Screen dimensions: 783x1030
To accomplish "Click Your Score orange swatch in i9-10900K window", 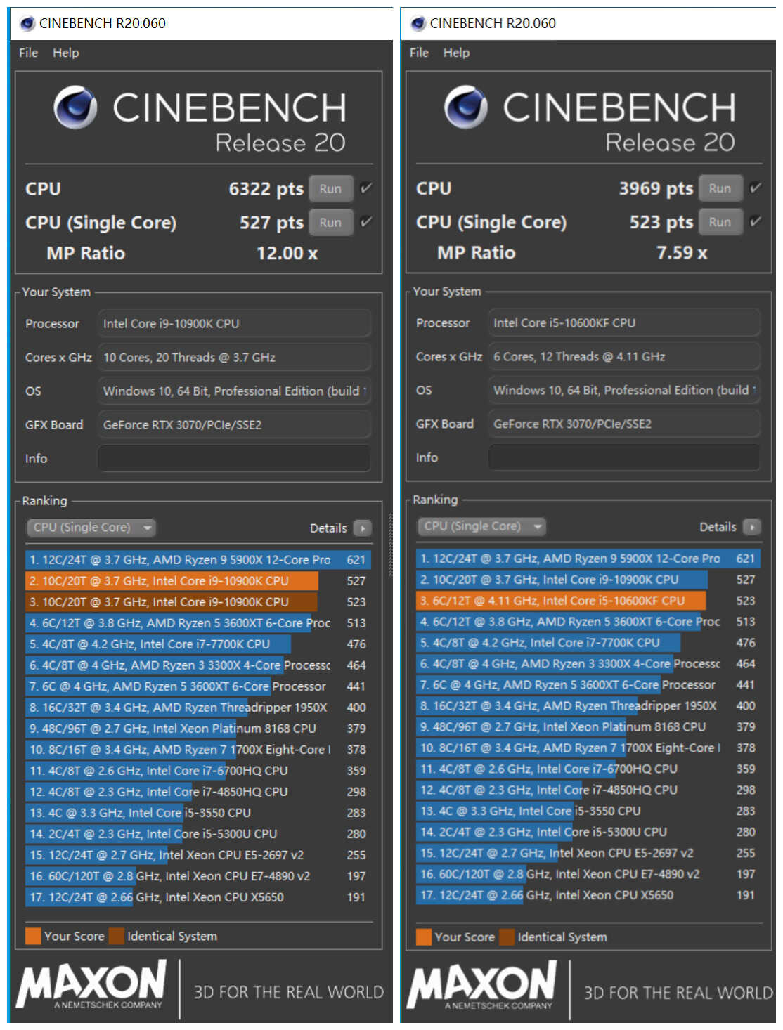I will 33,936.
